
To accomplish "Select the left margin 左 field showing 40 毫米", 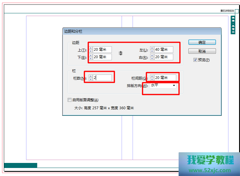I will [163, 50].
